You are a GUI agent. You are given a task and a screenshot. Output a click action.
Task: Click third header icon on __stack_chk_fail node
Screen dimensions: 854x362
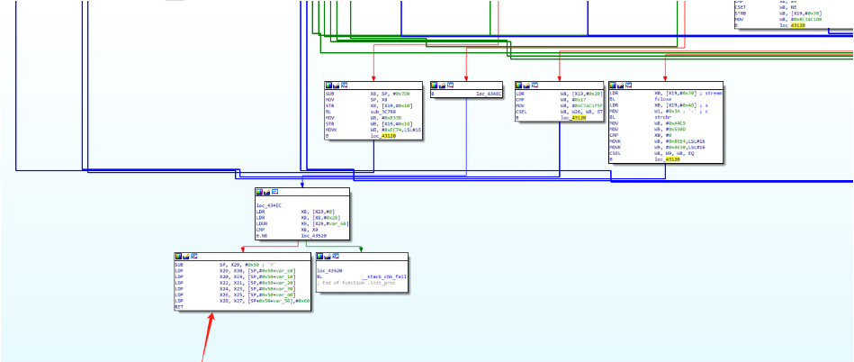tap(336, 257)
